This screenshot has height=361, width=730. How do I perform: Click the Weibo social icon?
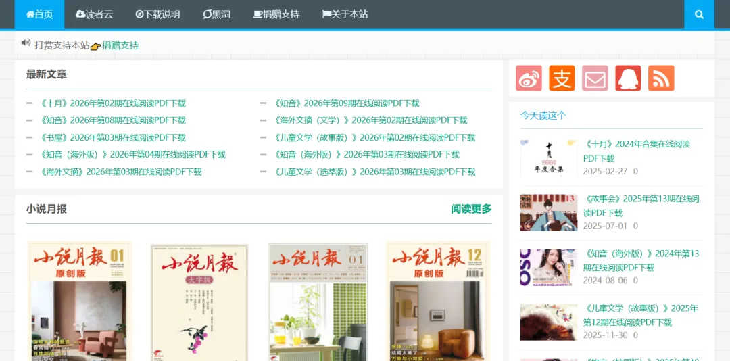529,78
